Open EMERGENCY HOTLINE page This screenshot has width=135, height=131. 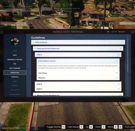pos(15,59)
